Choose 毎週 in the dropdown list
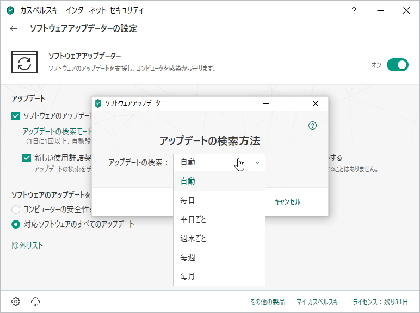 219,257
